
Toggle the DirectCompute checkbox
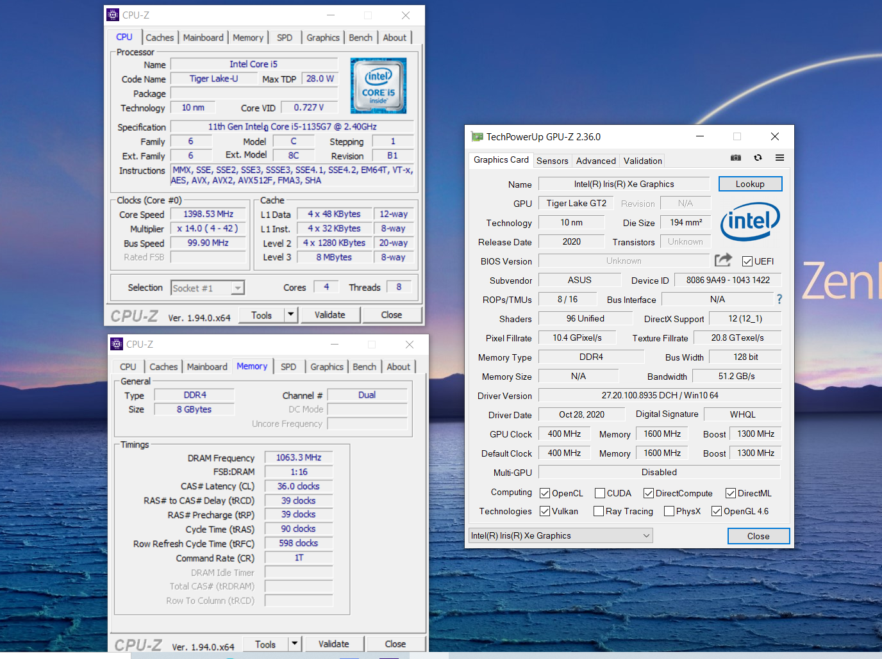point(649,493)
